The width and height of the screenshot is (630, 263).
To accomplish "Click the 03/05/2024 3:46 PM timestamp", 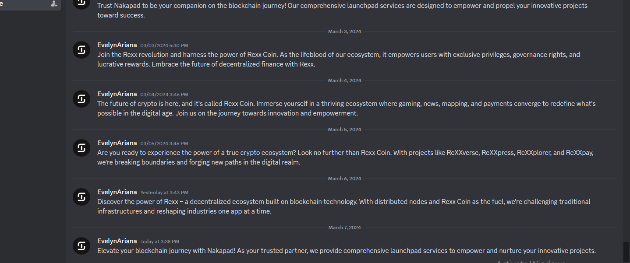I will [164, 144].
